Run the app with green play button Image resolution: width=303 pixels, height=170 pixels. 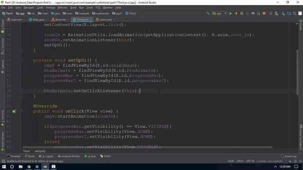231,14
